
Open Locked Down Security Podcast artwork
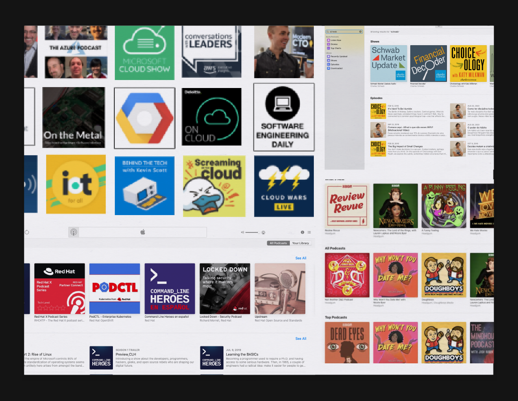point(225,289)
